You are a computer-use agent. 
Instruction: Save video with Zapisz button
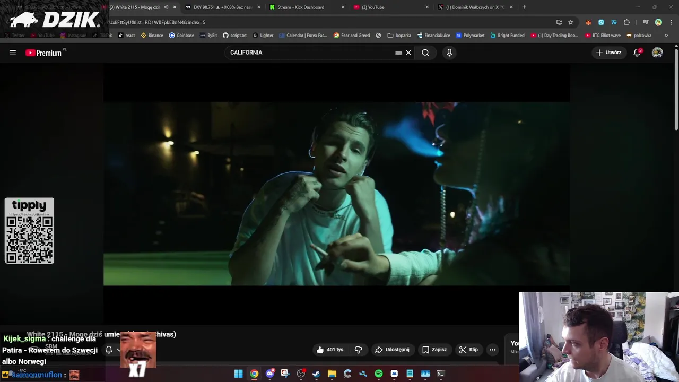pos(434,350)
